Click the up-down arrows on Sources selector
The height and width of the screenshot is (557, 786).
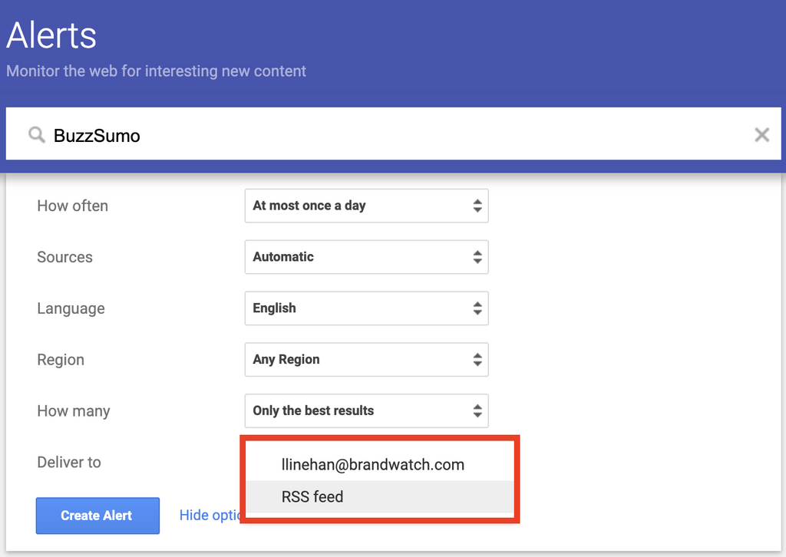coord(477,257)
